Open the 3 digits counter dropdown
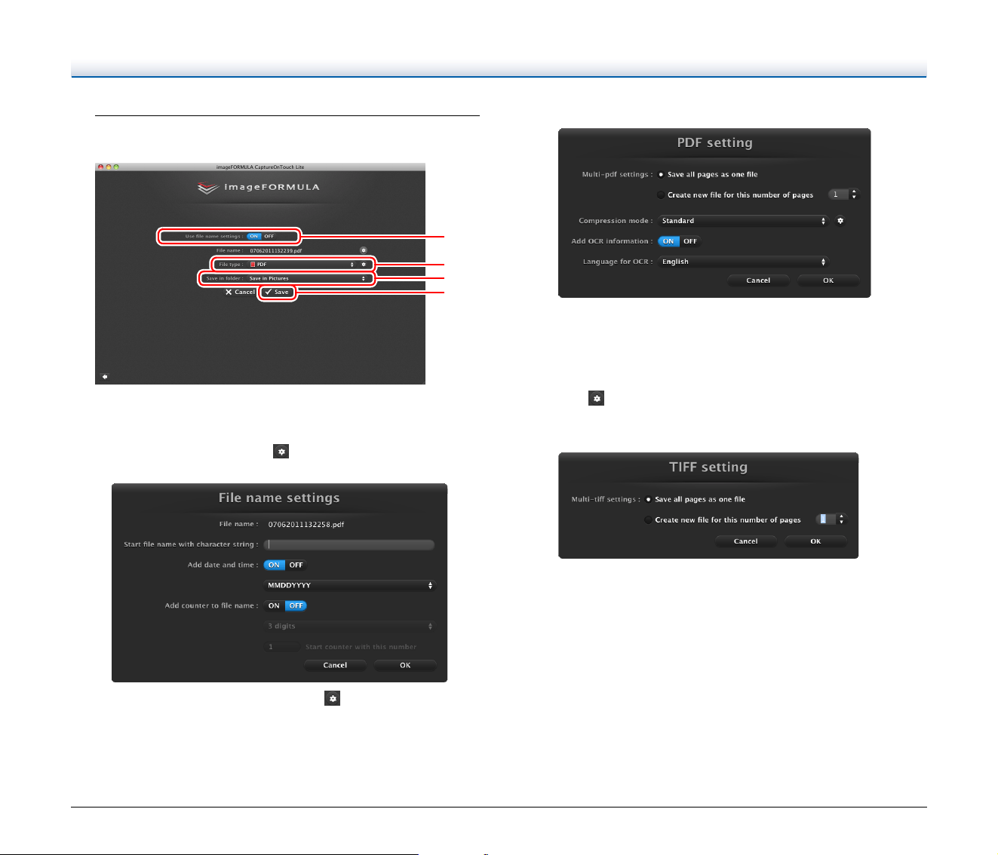The image size is (998, 855). 350,626
